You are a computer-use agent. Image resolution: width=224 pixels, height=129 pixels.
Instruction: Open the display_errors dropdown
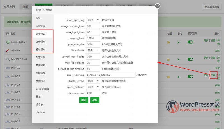point(93,81)
